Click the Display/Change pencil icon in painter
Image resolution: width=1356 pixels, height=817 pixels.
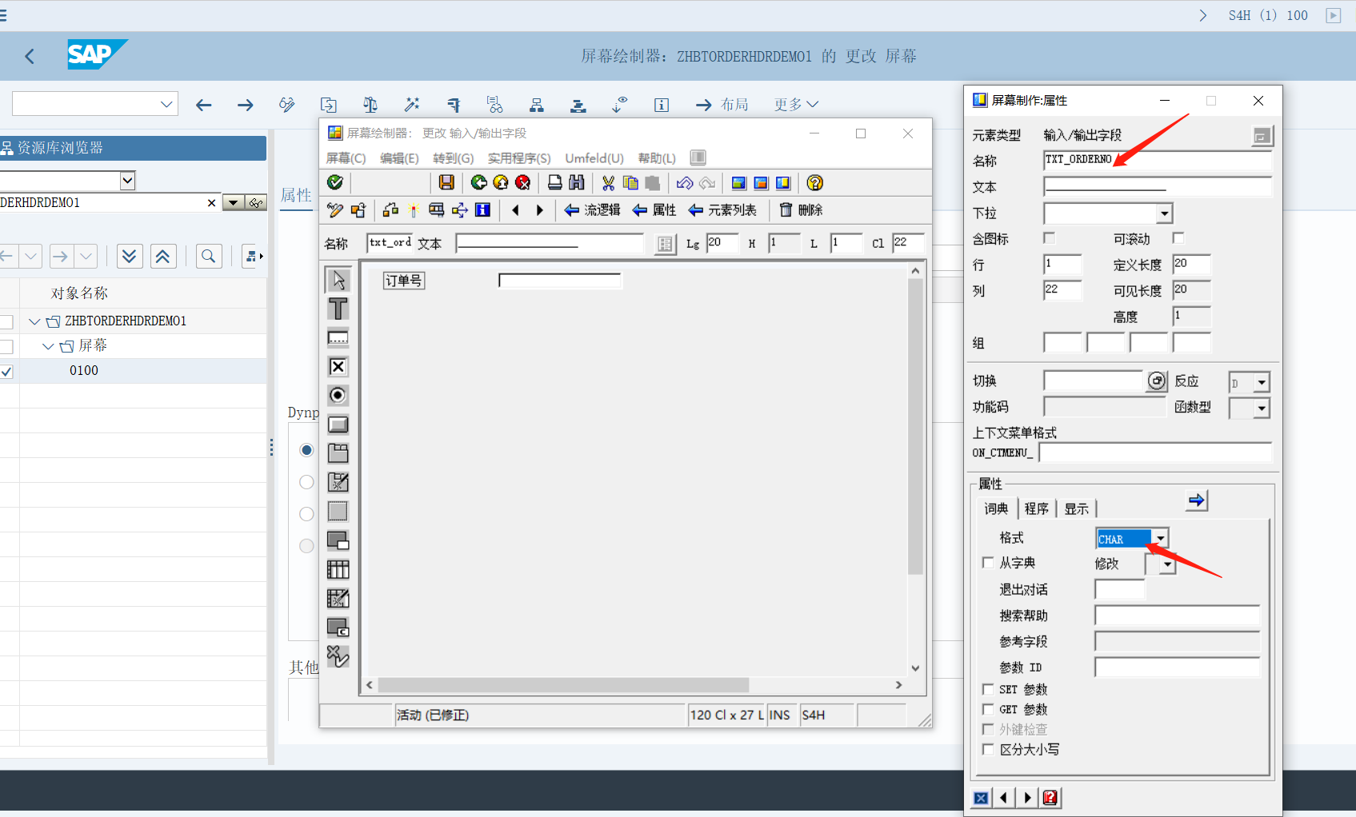[335, 210]
